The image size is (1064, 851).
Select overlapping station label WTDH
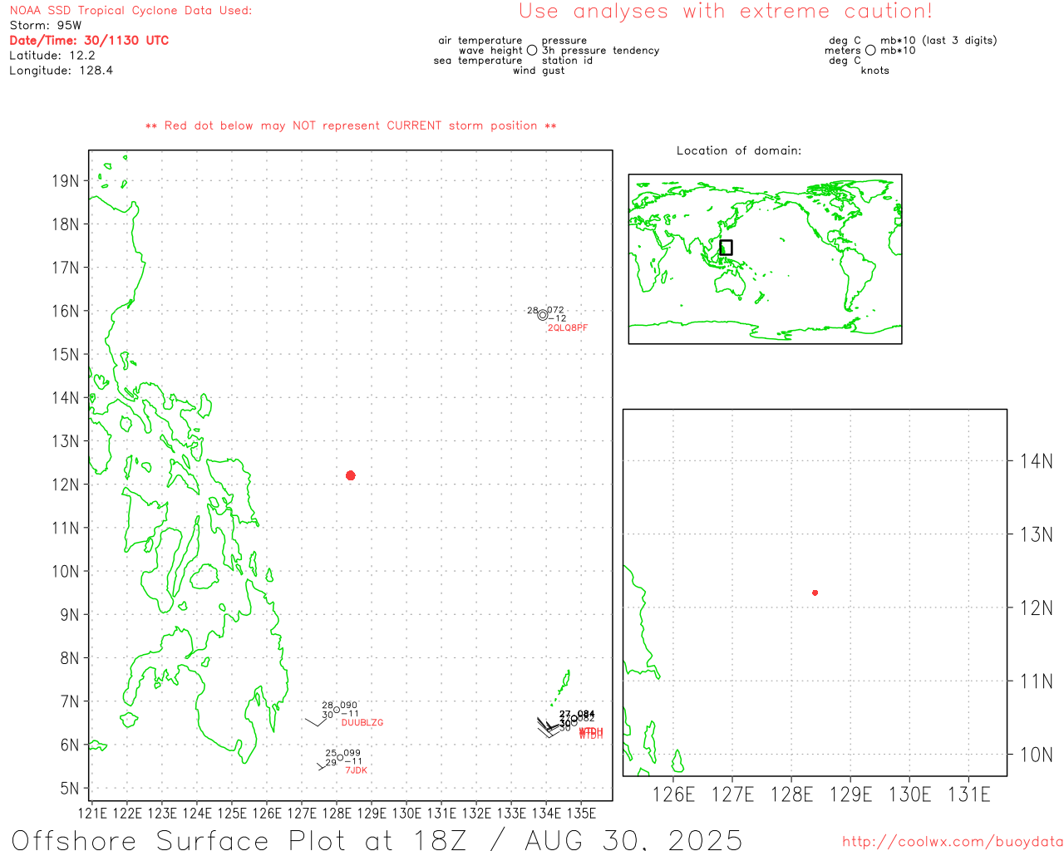pyautogui.click(x=591, y=733)
